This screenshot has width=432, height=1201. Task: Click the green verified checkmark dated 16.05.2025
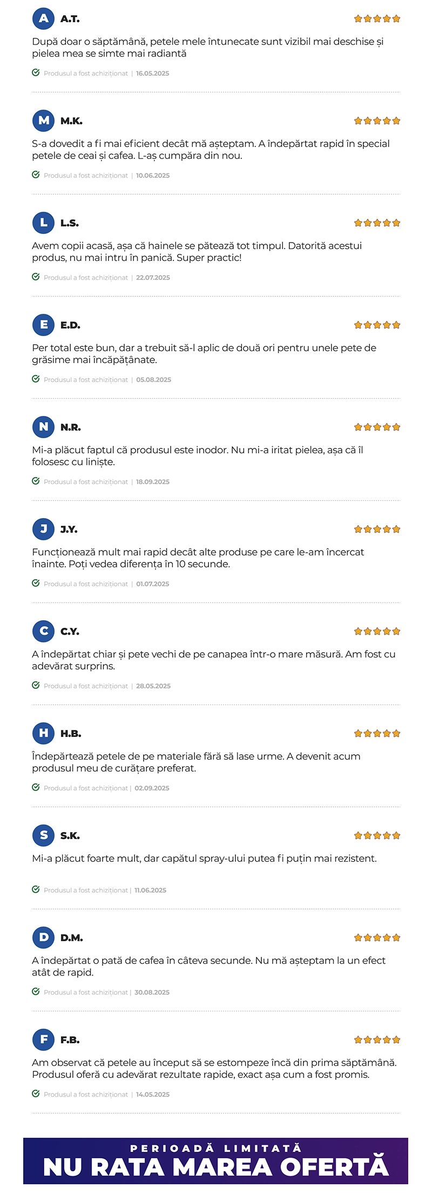pyautogui.click(x=36, y=73)
